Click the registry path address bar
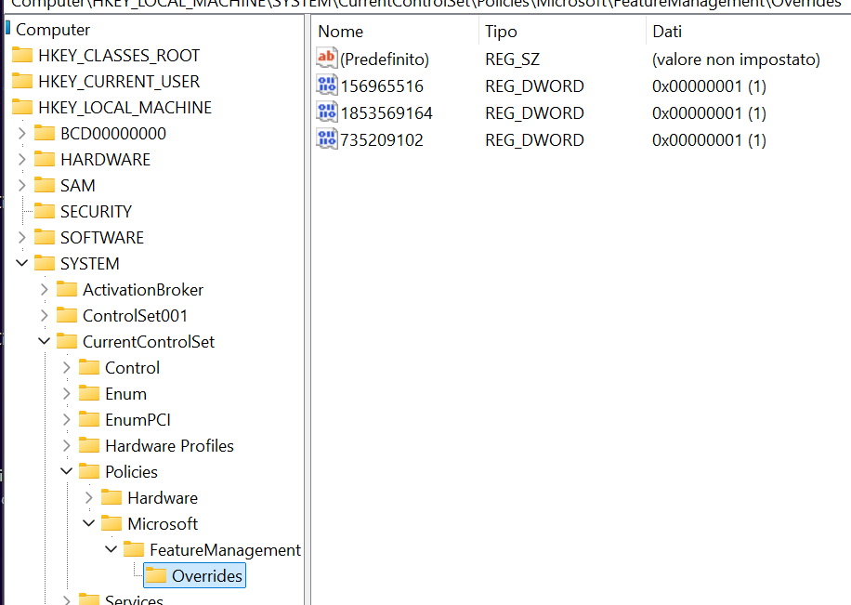The image size is (851, 605). pyautogui.click(x=425, y=5)
